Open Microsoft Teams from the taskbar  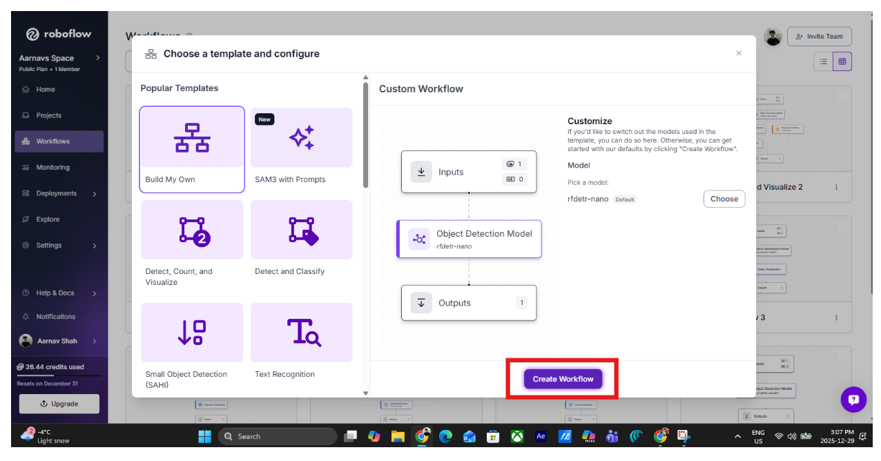(612, 436)
